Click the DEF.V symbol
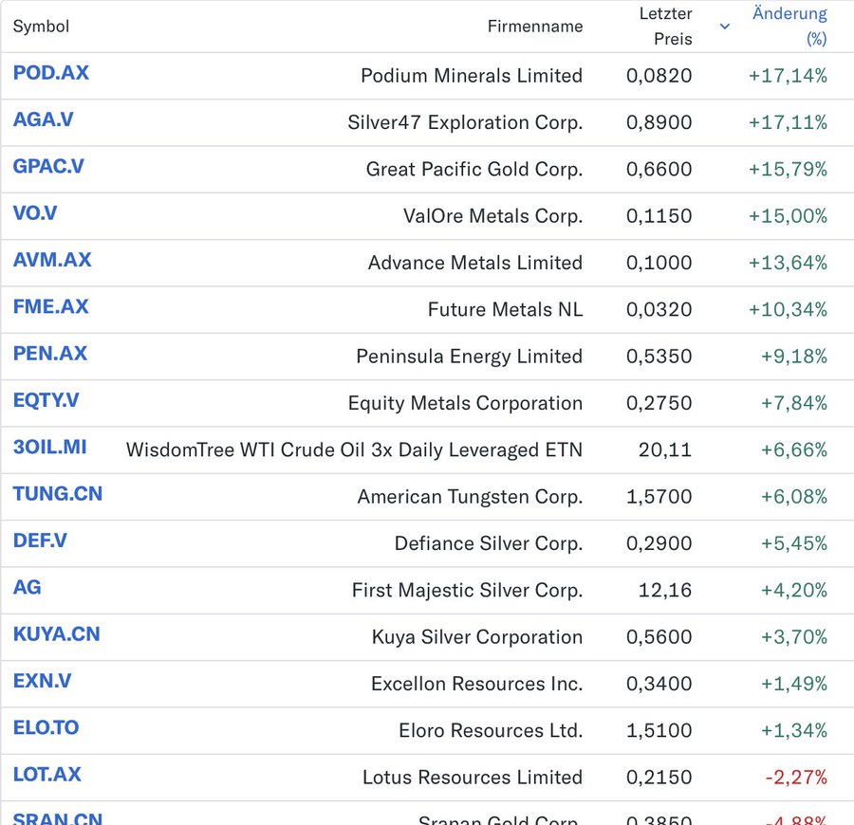Image resolution: width=854 pixels, height=825 pixels. click(40, 541)
